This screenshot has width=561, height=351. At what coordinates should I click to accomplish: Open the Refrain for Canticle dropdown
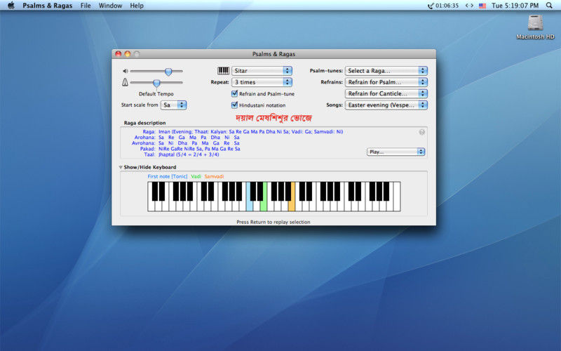tap(386, 93)
